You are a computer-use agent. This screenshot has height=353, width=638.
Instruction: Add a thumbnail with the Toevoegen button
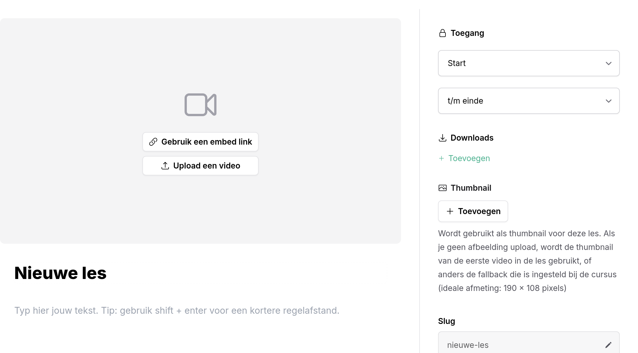473,211
